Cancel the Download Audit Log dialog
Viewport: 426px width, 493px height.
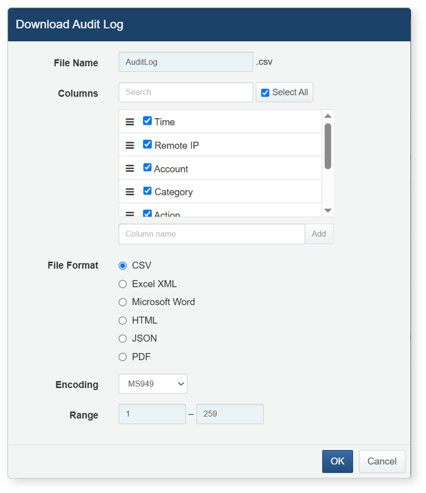(x=382, y=461)
